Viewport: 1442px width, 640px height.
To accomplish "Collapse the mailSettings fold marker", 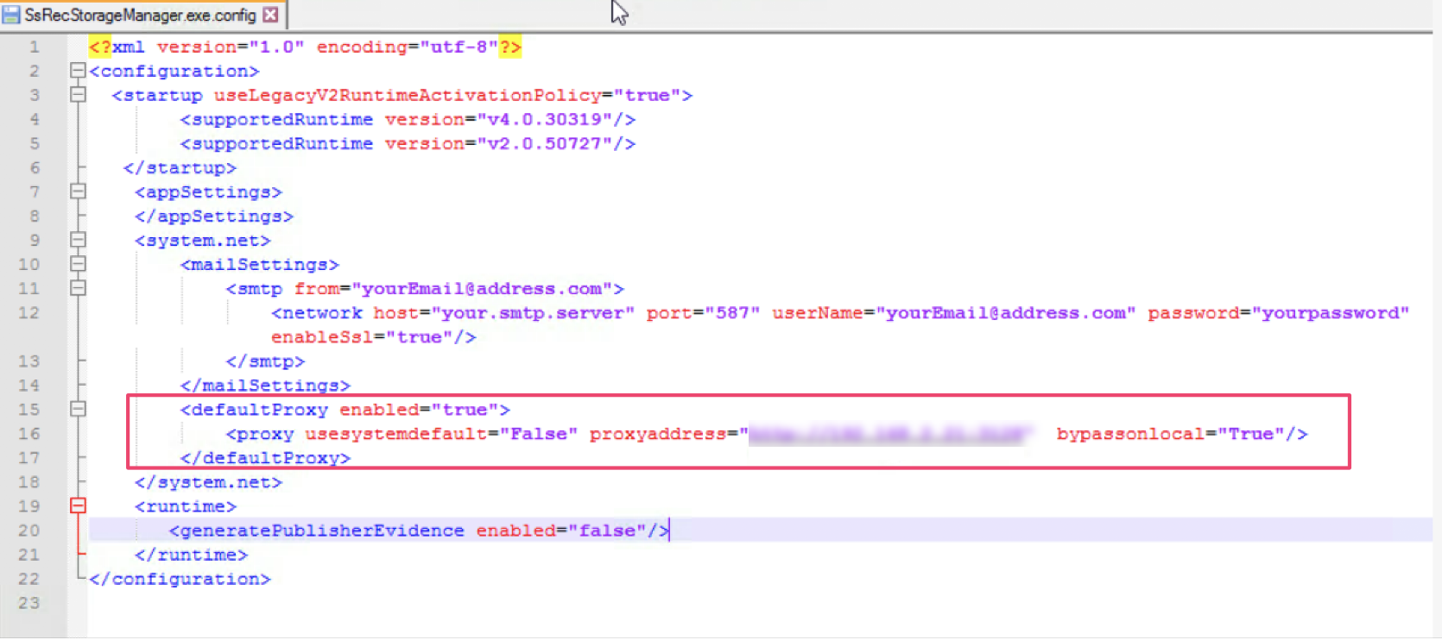I will click(78, 264).
